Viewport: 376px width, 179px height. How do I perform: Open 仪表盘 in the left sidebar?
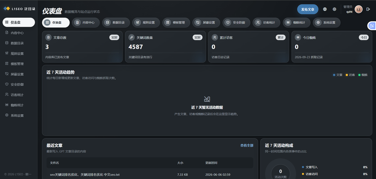point(19,22)
